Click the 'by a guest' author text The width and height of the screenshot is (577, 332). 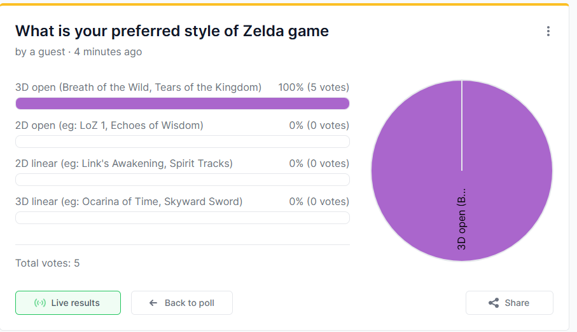[40, 52]
